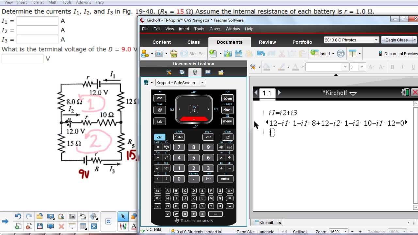Click the red X delete icon
Image resolution: width=418 pixels, height=235 pixels.
(x=61, y=226)
